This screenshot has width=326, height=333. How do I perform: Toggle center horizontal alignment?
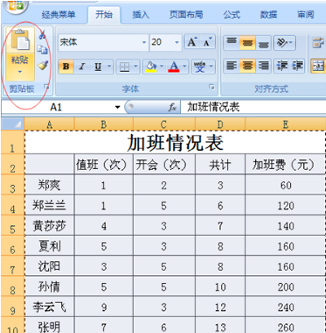pyautogui.click(x=247, y=66)
